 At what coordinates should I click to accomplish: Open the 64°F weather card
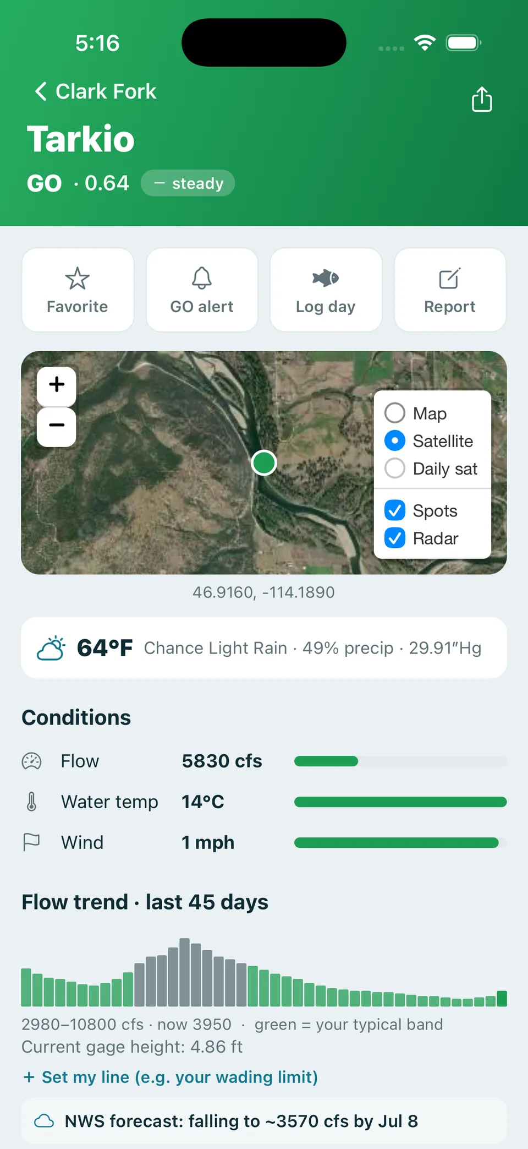pos(264,648)
